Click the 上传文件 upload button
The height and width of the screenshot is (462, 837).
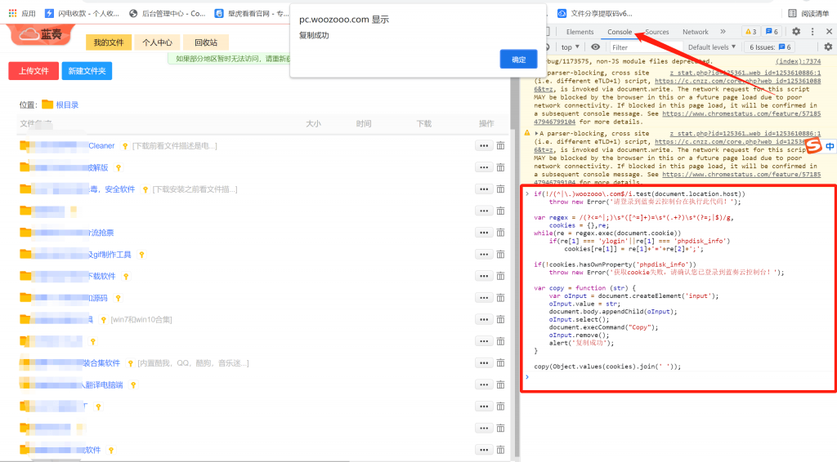pyautogui.click(x=34, y=71)
